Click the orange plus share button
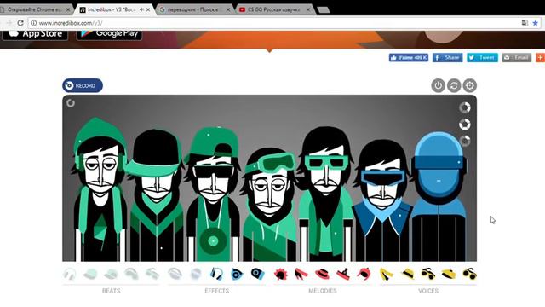 coord(540,57)
